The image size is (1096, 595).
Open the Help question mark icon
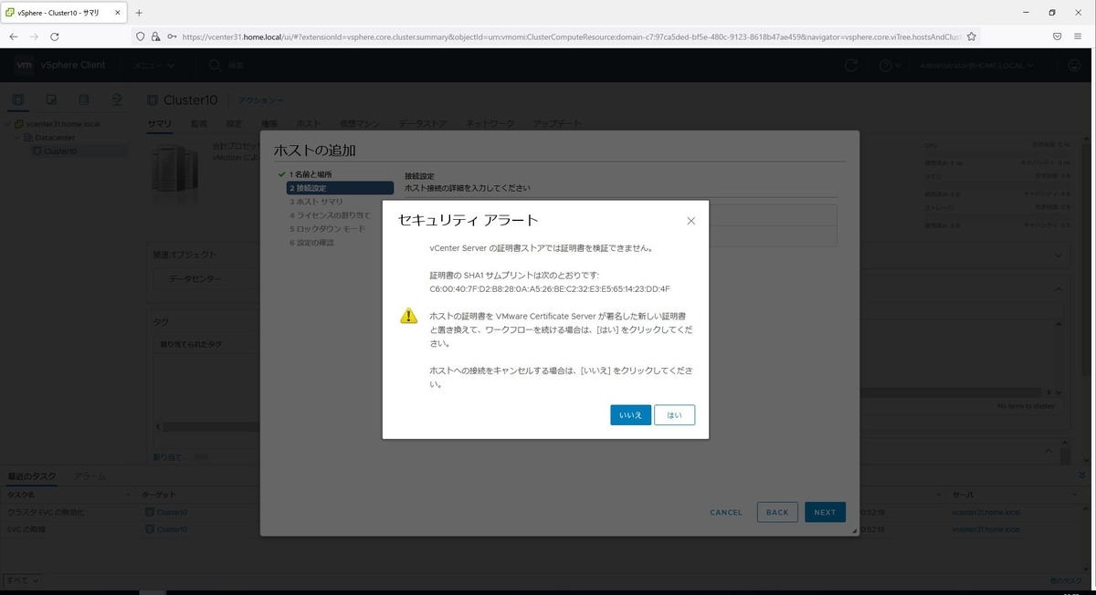click(x=881, y=66)
